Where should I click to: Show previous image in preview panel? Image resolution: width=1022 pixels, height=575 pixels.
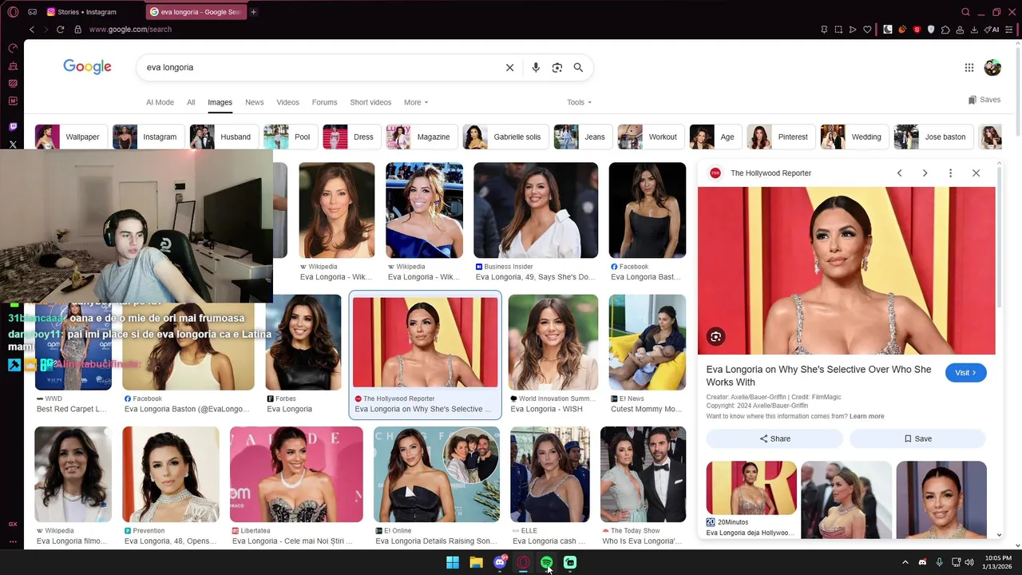[x=899, y=173]
